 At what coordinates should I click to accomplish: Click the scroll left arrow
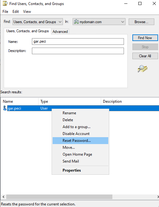[3, 197]
